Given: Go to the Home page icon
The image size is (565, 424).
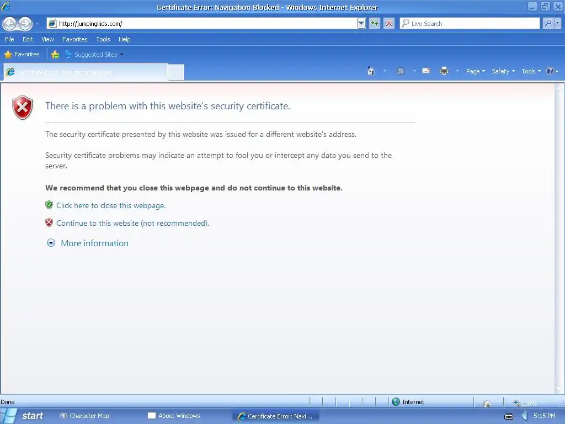Looking at the screenshot, I should [x=371, y=71].
